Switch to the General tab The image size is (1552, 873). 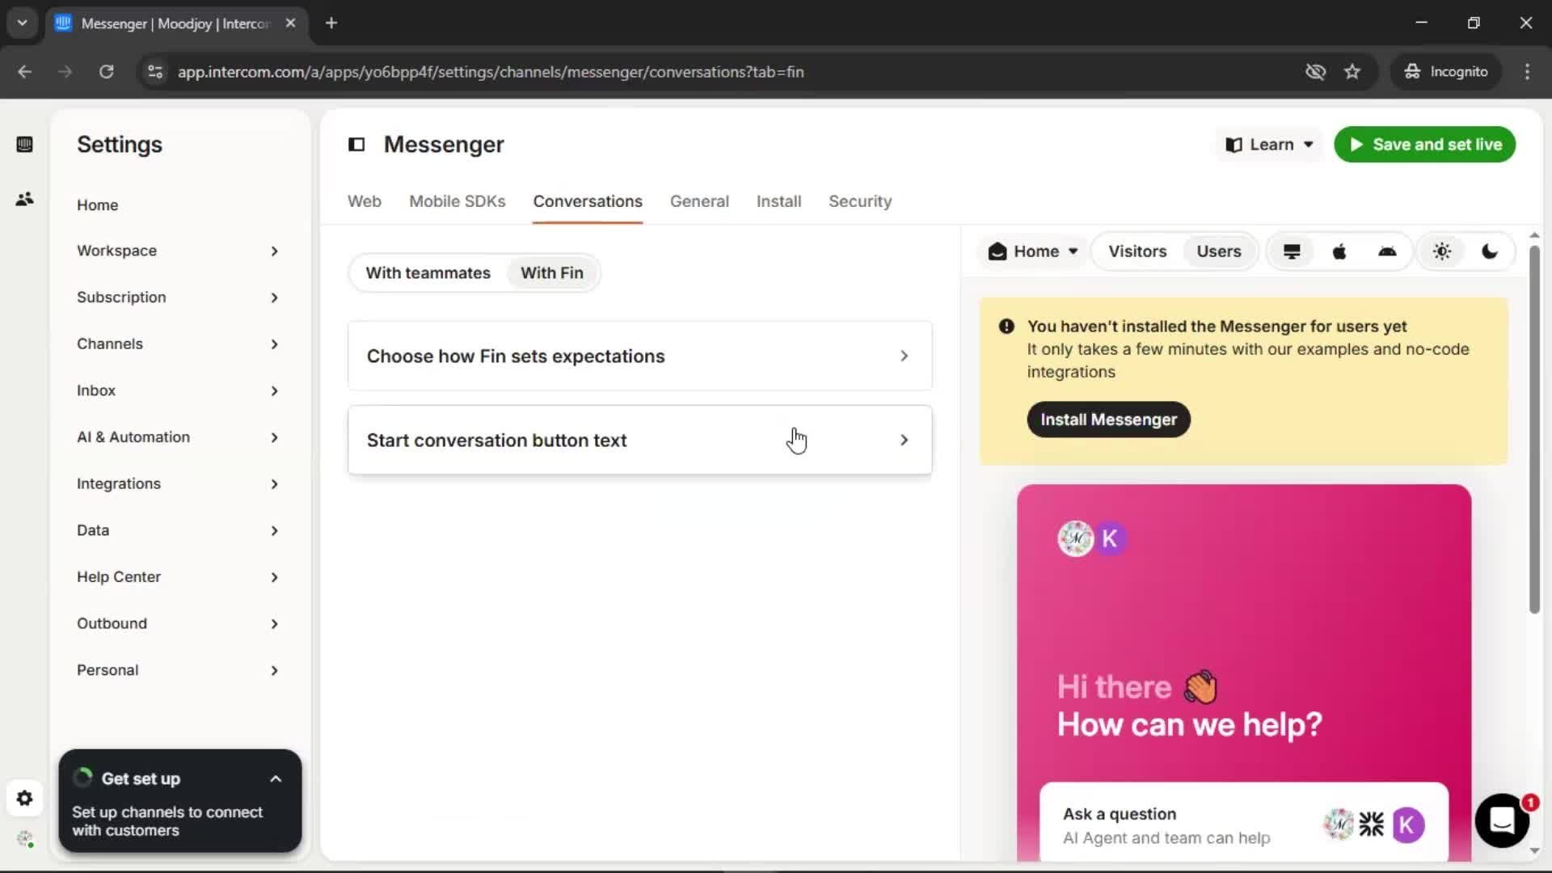coord(699,201)
